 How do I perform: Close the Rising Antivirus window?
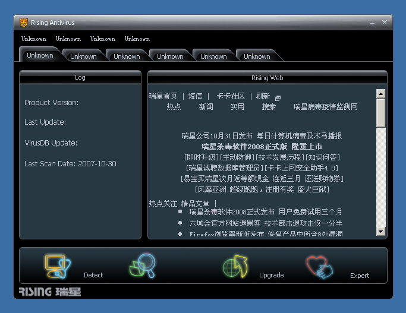click(x=385, y=23)
